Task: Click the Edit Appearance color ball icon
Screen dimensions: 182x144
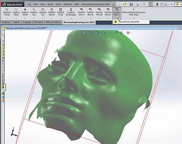Action: point(117,33)
